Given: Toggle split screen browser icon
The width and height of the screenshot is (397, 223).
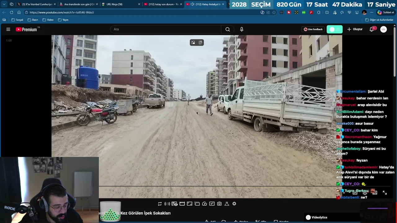Looking at the screenshot, I should click(x=327, y=12).
